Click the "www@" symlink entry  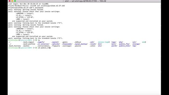point(144,42)
